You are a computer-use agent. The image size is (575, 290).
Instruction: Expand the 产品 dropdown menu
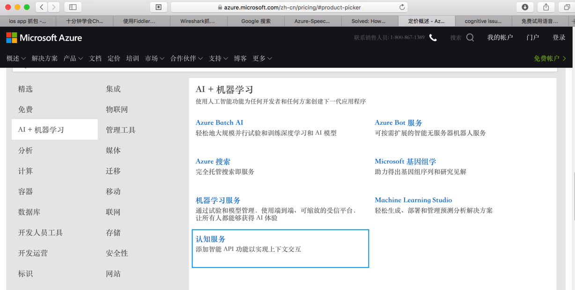(73, 58)
